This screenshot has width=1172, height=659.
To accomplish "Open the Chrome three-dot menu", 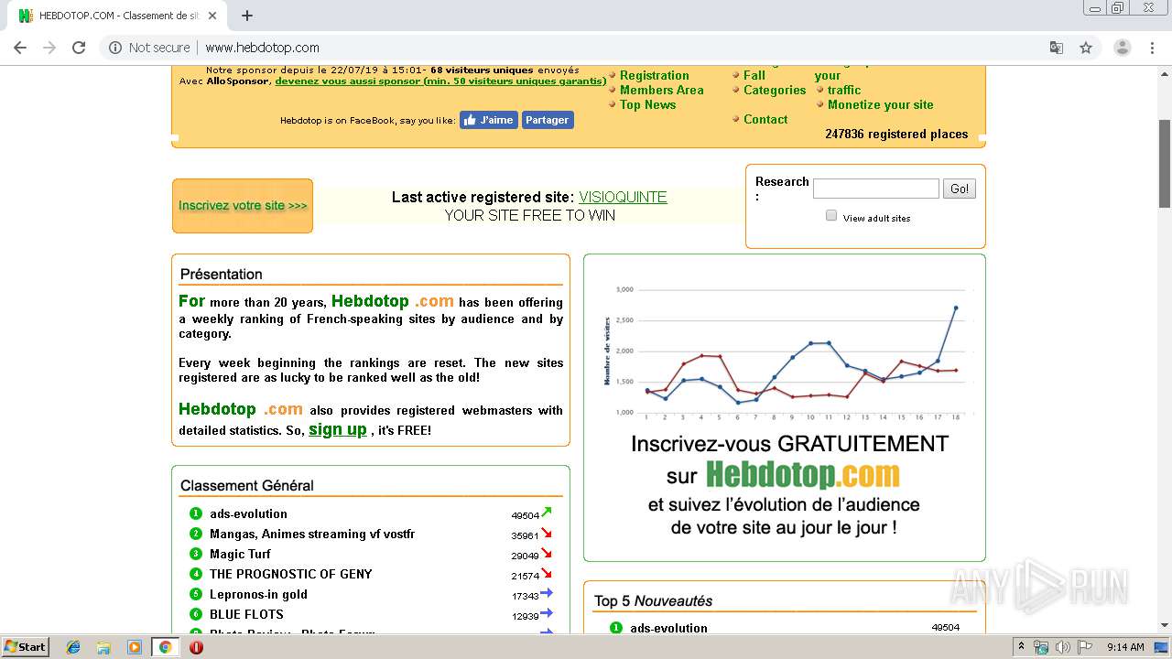I will click(1152, 48).
